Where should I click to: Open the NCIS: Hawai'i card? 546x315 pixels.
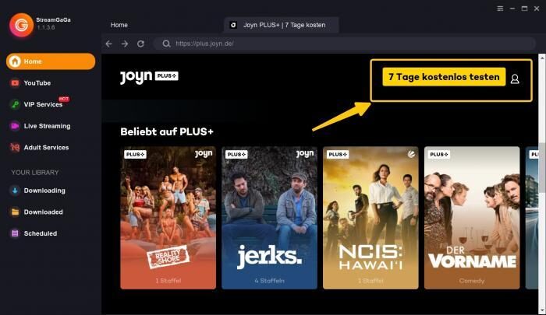tap(370, 218)
